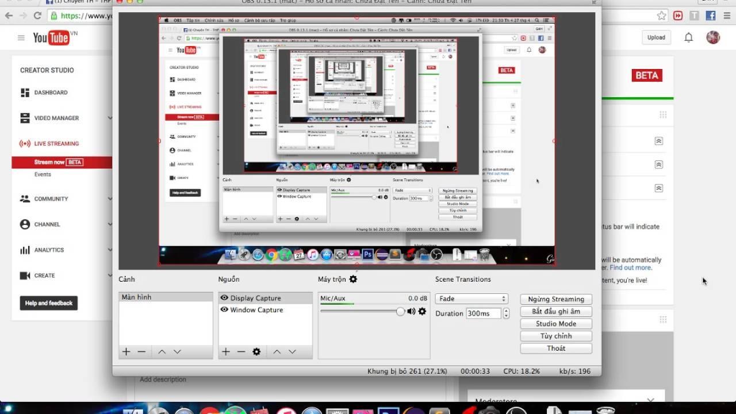Click the stream timer '00:00:33'
Image resolution: width=736 pixels, height=414 pixels.
(x=475, y=371)
